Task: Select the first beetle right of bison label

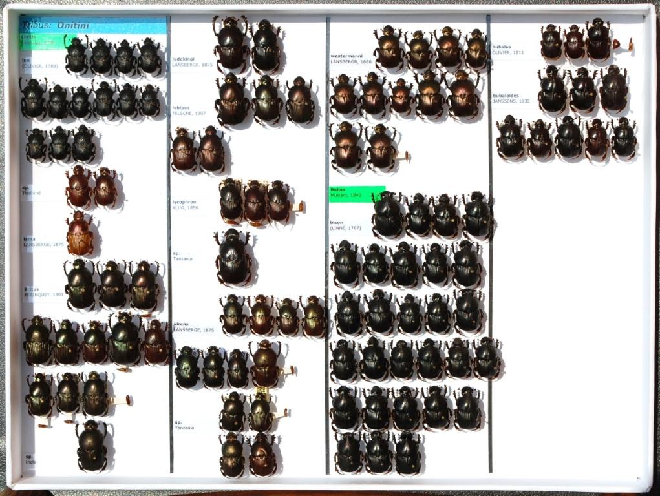Action: pos(387,216)
